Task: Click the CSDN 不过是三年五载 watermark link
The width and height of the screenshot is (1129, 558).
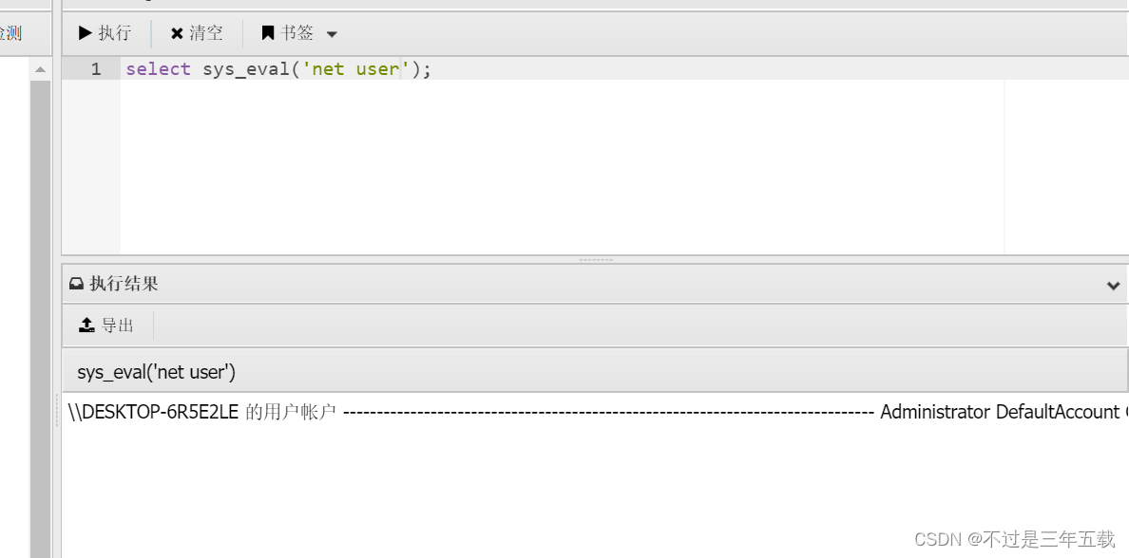Action: (x=1014, y=538)
